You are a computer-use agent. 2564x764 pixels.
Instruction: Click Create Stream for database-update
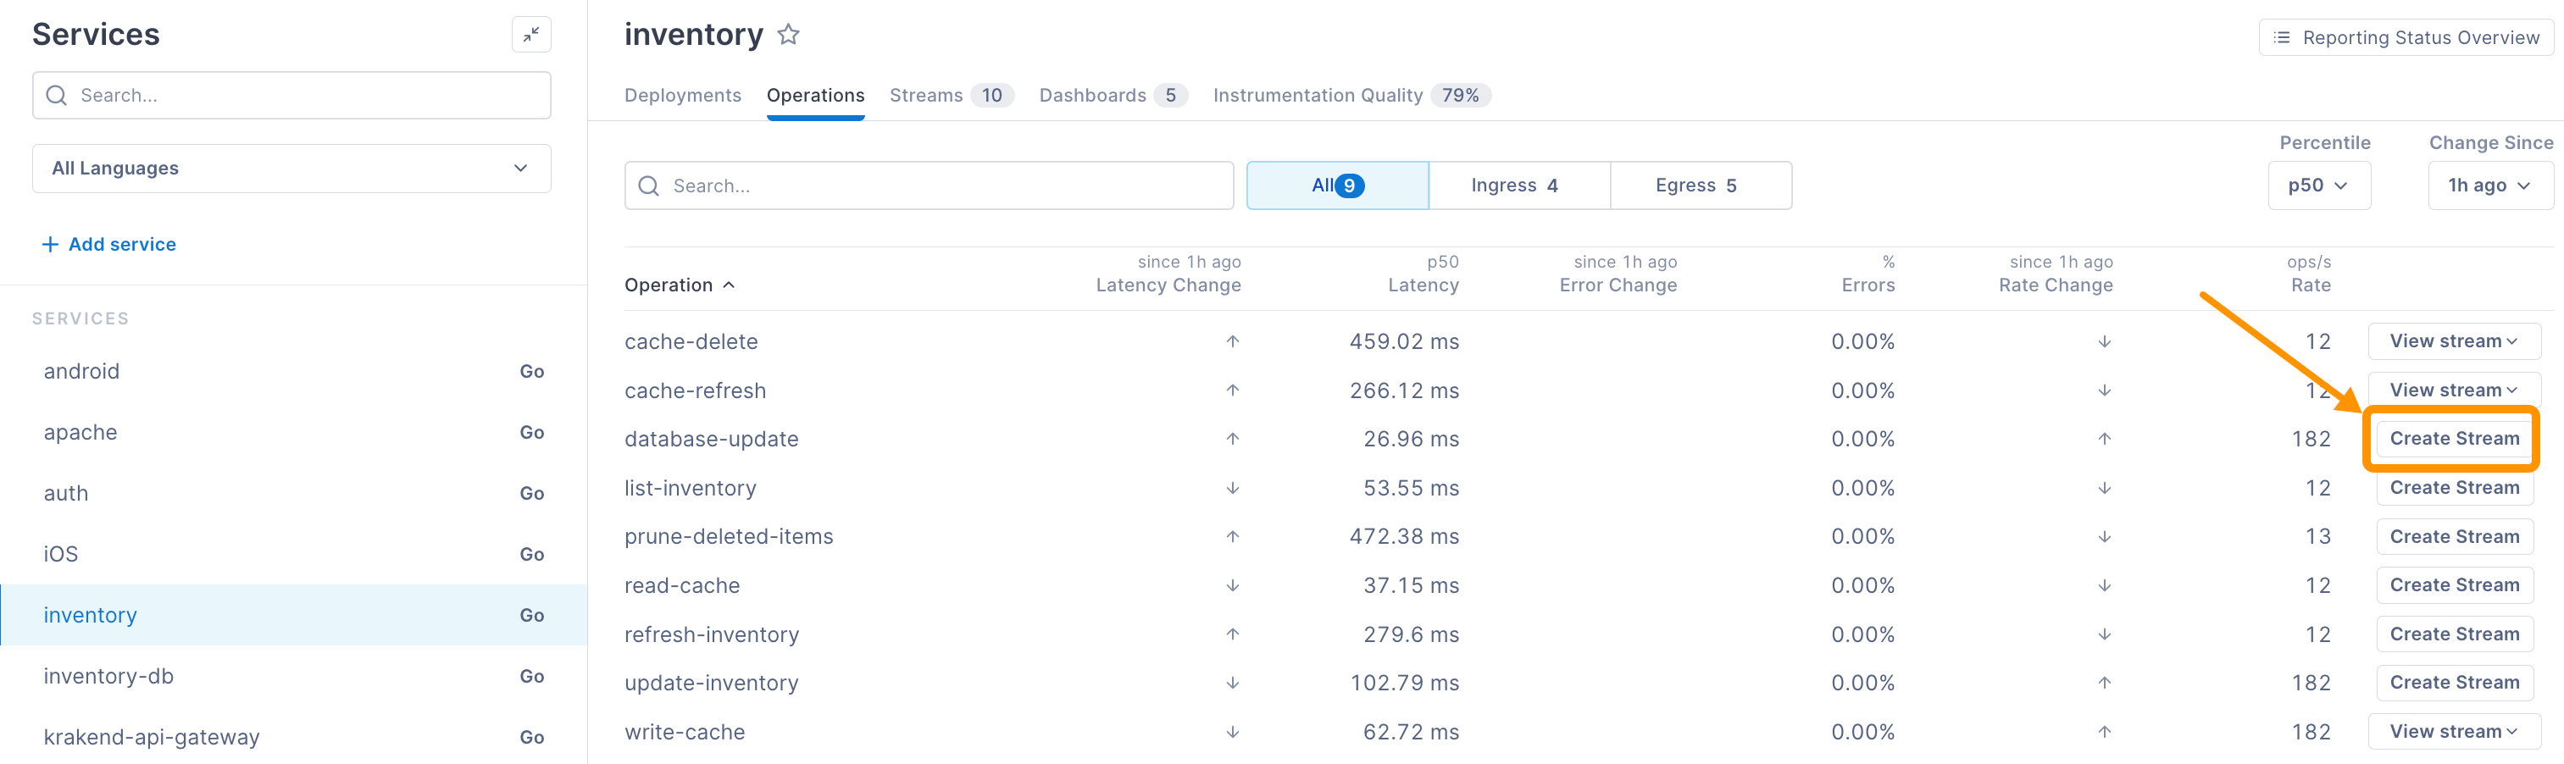2451,438
